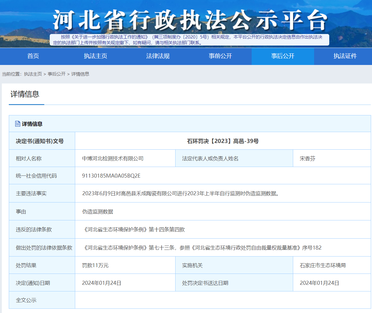Open the 执法证件 navigation item
372x313 pixels.
(x=345, y=56)
